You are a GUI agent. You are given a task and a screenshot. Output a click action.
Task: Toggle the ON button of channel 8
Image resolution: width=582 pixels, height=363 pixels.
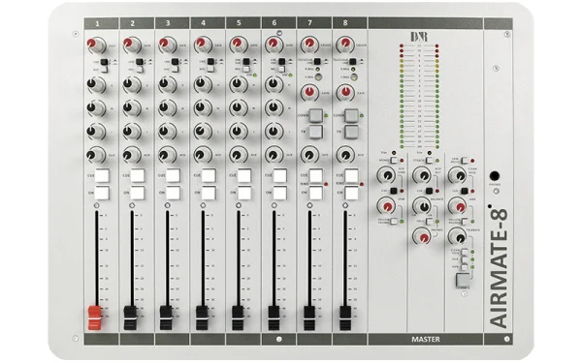click(351, 193)
